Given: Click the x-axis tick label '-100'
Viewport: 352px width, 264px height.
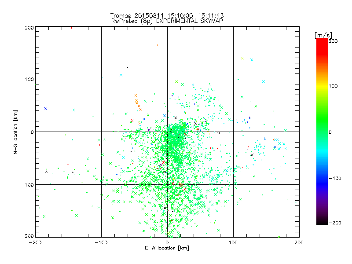Looking at the screenshot, I should pos(101,243).
